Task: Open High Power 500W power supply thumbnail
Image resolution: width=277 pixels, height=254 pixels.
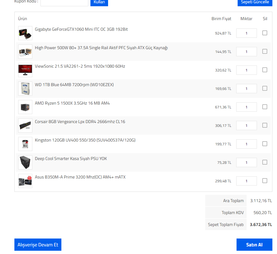Action: [25, 52]
